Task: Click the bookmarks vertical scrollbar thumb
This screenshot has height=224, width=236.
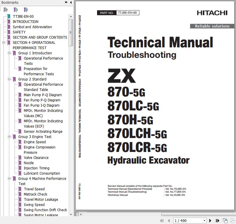Action: pyautogui.click(x=71, y=33)
